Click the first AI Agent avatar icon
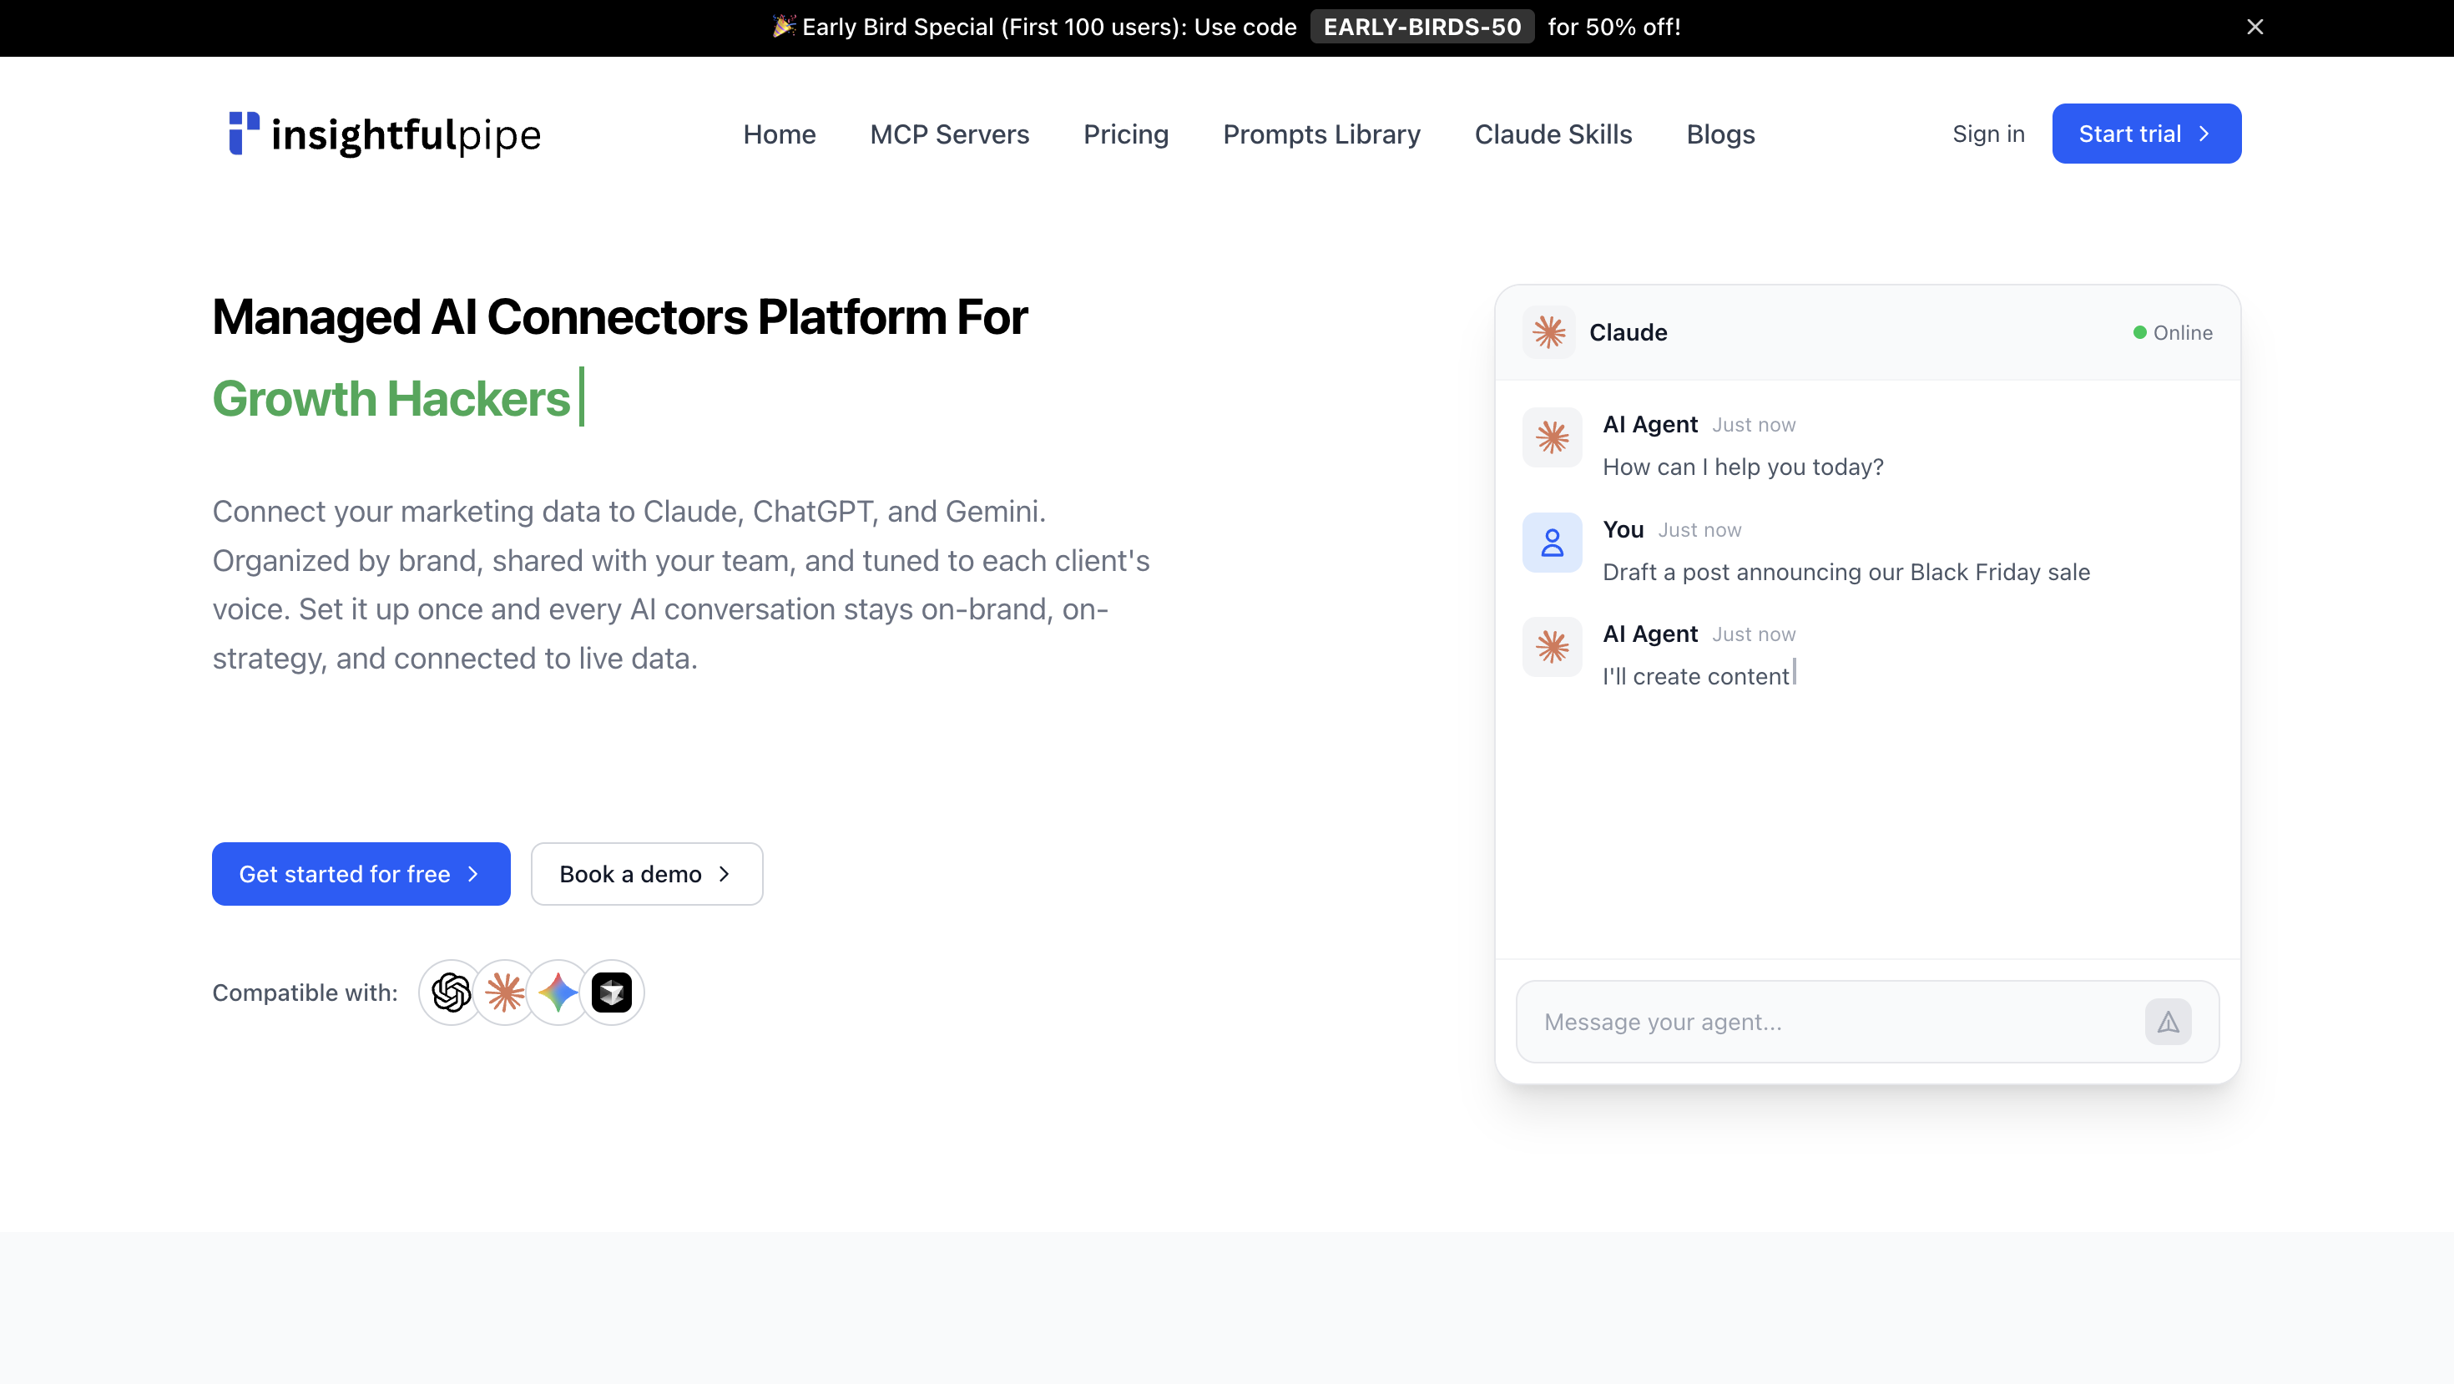 point(1552,438)
